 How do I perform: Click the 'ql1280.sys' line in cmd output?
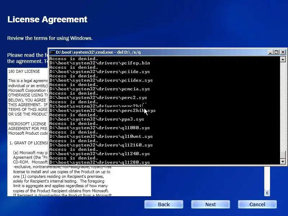(100, 162)
